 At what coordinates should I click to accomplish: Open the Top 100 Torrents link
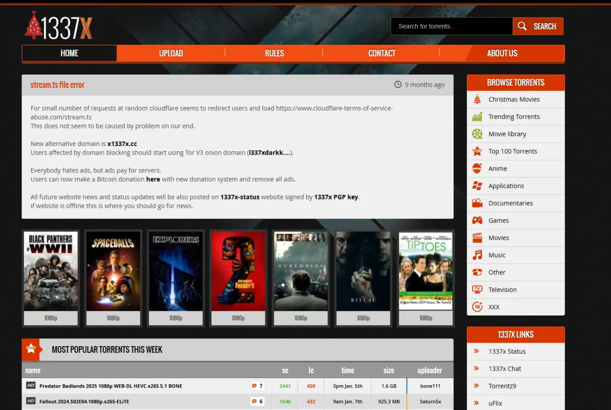click(x=513, y=151)
